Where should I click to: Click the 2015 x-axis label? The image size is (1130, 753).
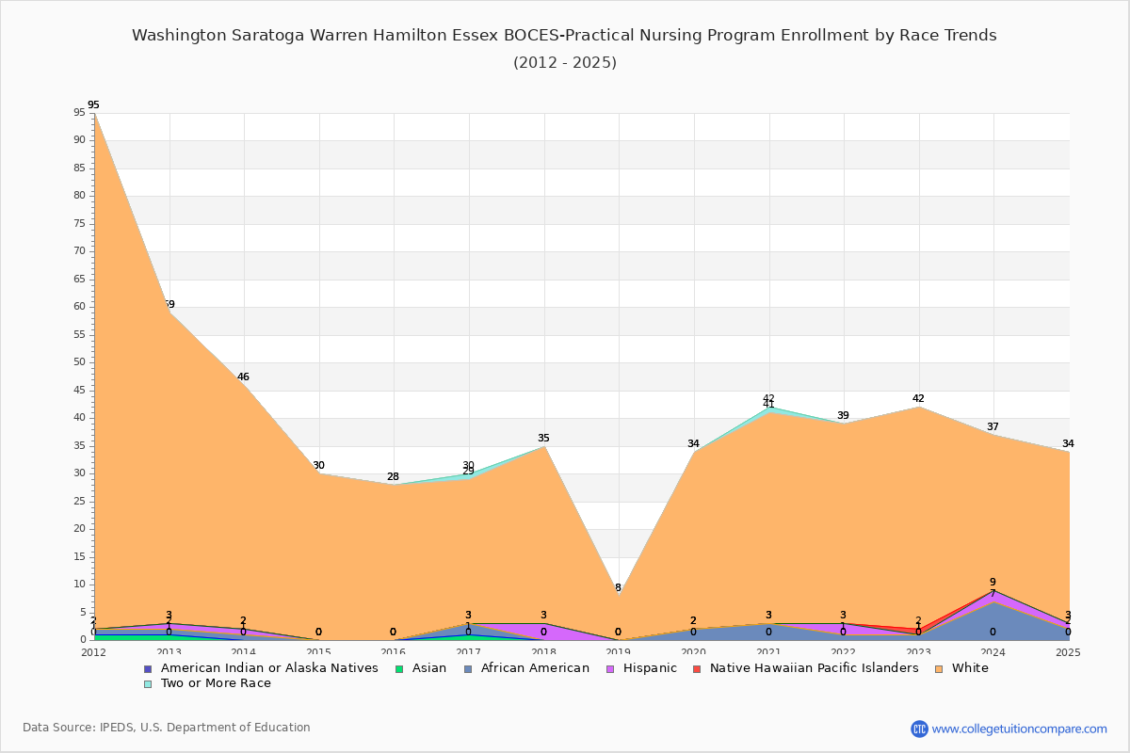318,652
